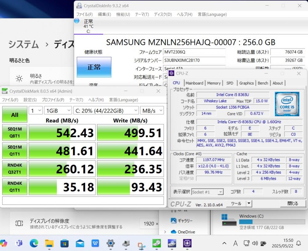Click the taskbar clock showing 15:50
This screenshot has height=251, width=308.
point(282,243)
